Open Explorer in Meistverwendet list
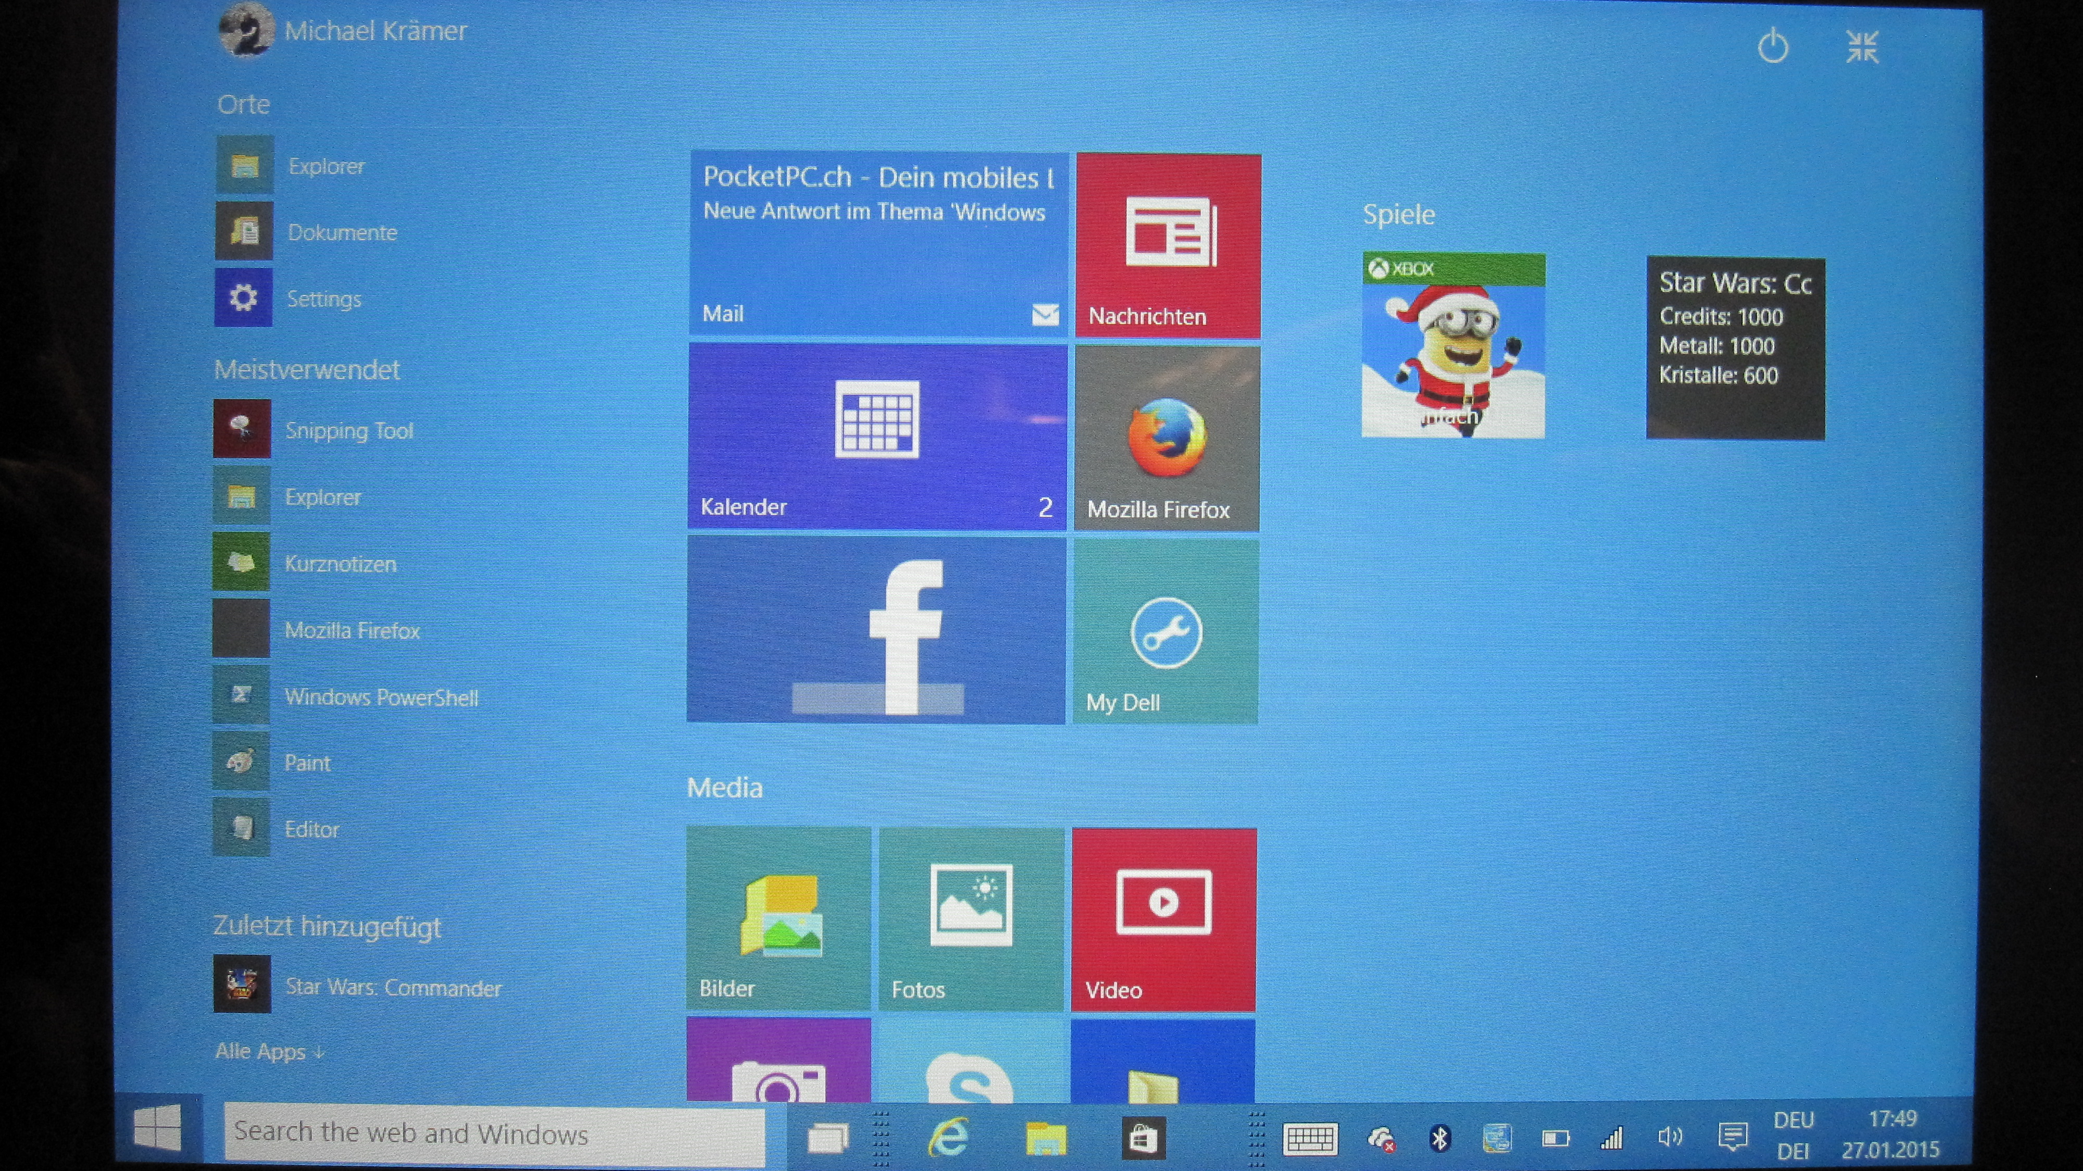2083x1171 pixels. [288, 496]
